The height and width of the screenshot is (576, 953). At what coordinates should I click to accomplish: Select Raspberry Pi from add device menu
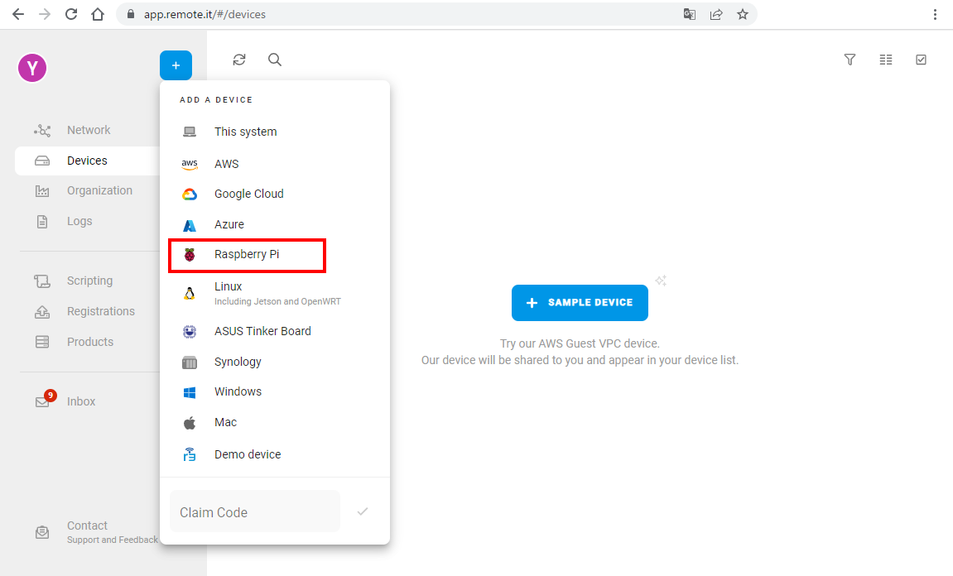[247, 255]
